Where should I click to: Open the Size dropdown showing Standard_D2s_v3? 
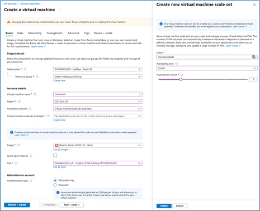98,163
